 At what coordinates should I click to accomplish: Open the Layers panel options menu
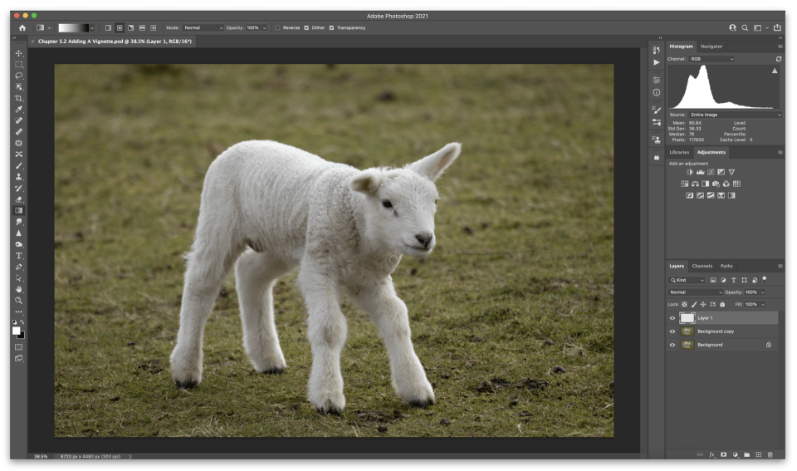click(x=780, y=266)
